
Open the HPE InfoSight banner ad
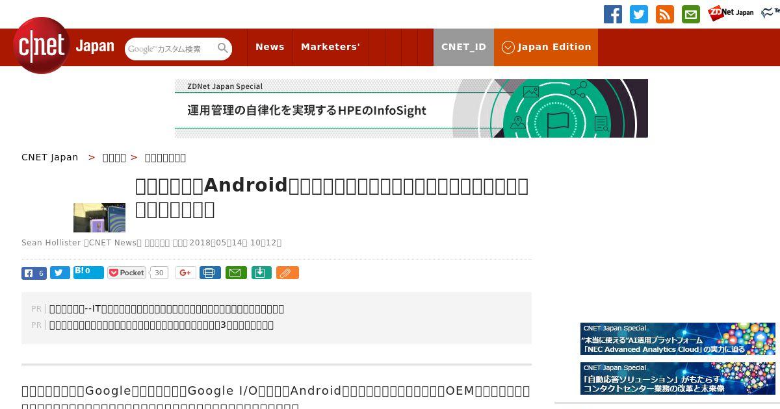(411, 108)
